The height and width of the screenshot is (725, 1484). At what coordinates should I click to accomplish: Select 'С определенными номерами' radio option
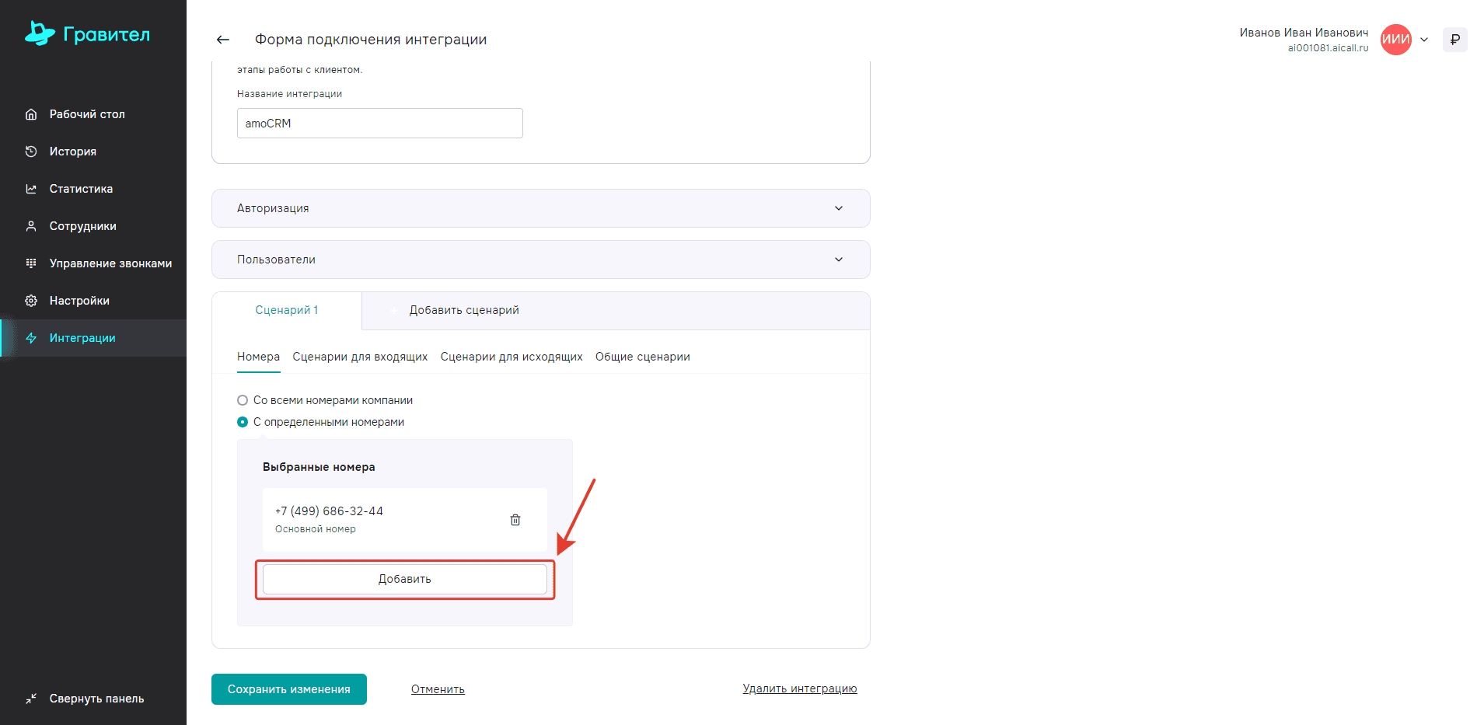[x=243, y=422]
